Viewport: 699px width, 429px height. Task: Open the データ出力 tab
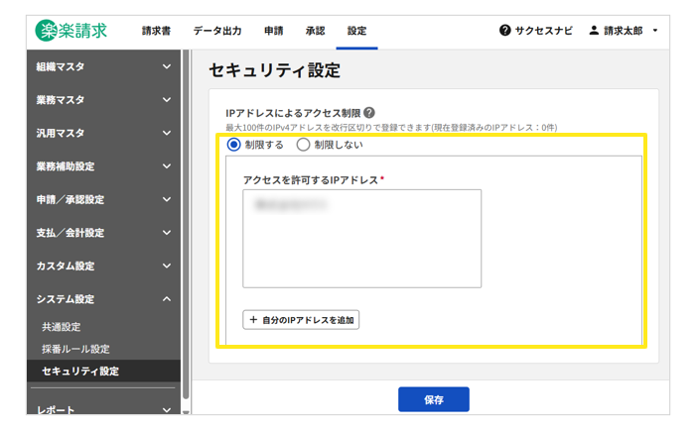pos(216,31)
